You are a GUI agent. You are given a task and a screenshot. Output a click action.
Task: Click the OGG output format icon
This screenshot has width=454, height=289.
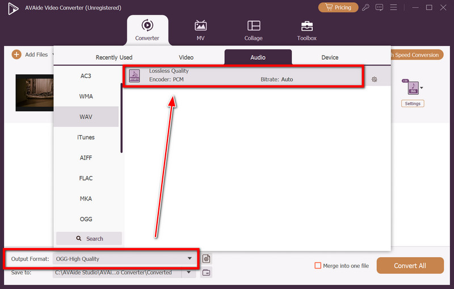click(x=413, y=87)
